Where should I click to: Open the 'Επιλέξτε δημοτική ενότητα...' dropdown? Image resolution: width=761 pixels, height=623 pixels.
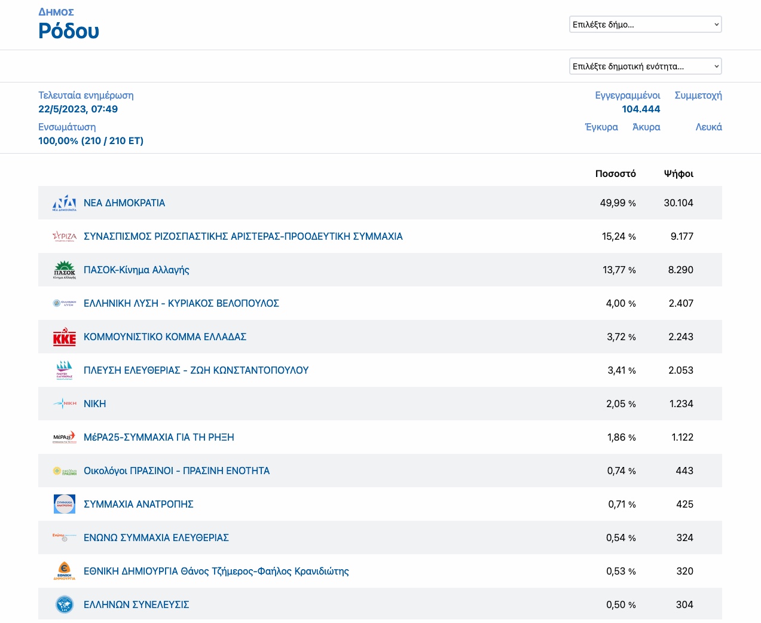(646, 66)
